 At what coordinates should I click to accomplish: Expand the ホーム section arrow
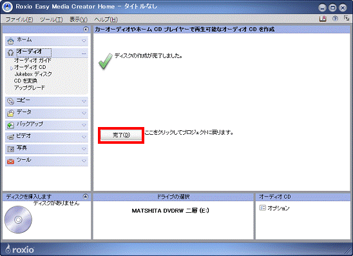[84, 41]
